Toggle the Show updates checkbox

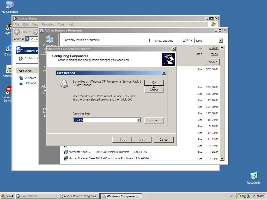tap(151, 40)
